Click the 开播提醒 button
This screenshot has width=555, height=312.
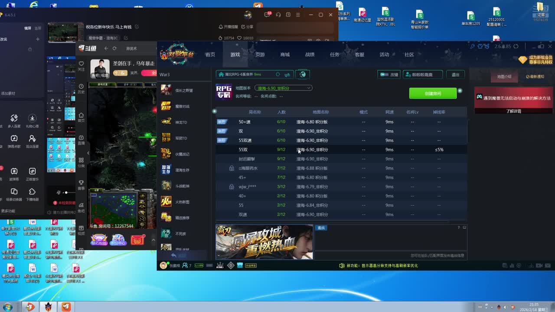228,27
